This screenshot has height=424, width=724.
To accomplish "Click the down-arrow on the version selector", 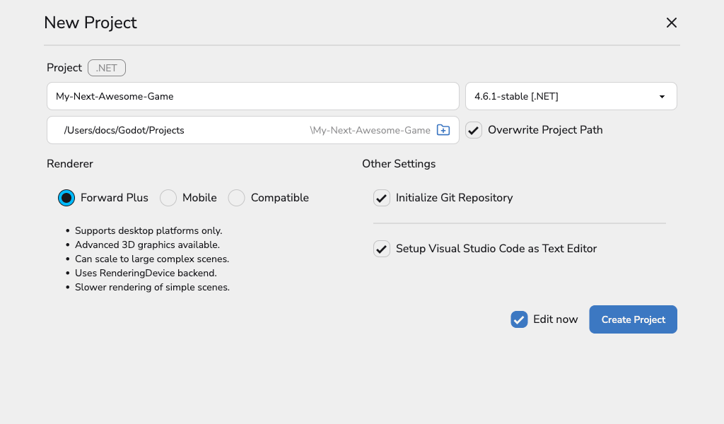I will click(x=662, y=96).
